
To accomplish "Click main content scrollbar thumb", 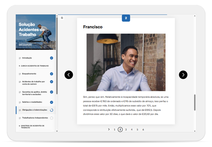I will (195, 102).
